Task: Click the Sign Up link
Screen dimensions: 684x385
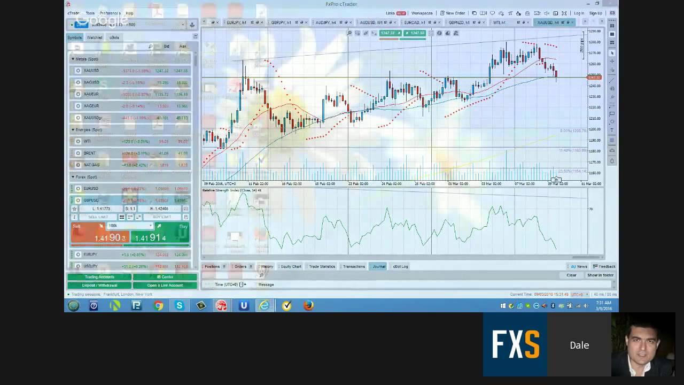Action: 595,13
